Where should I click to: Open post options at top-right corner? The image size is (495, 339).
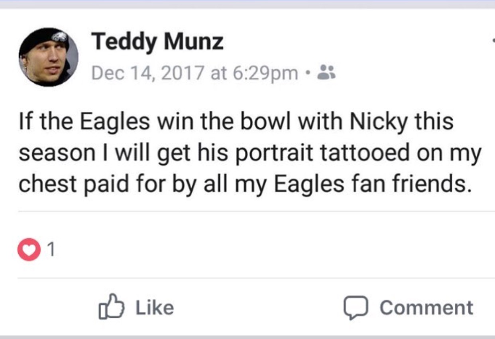[x=493, y=40]
